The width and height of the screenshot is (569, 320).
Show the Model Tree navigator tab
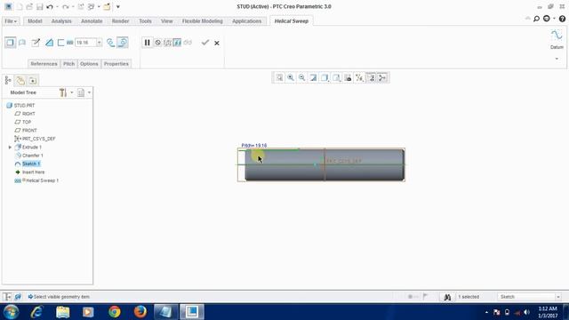tap(8, 80)
